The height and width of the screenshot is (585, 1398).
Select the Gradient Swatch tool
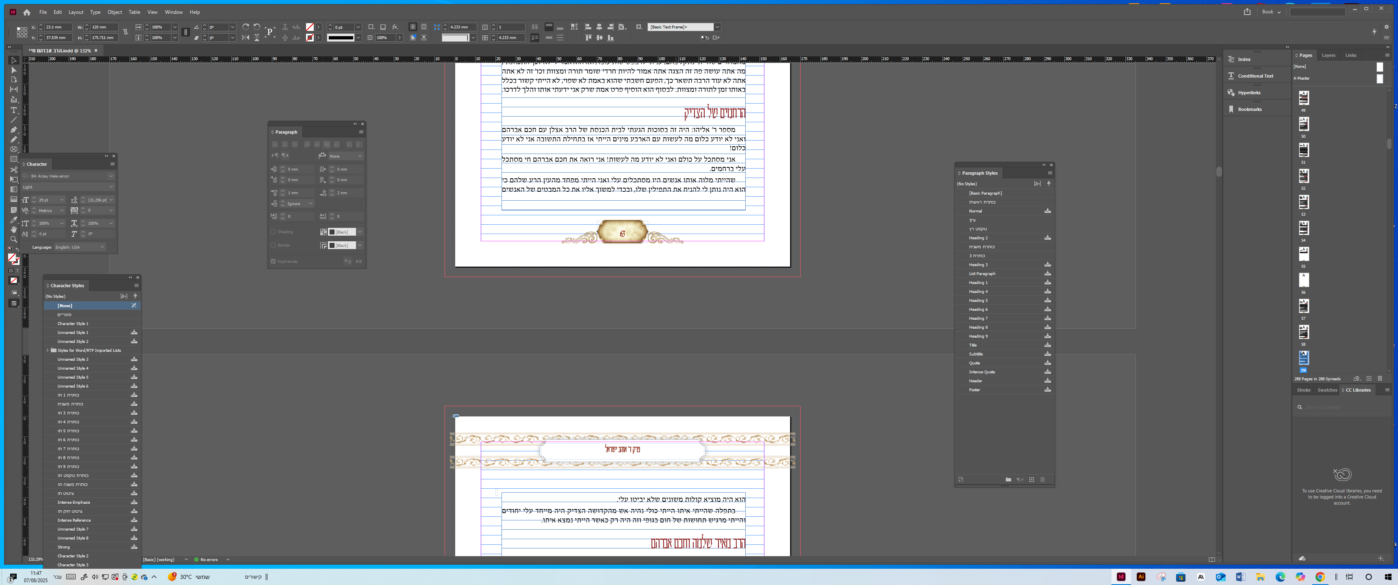pyautogui.click(x=13, y=189)
